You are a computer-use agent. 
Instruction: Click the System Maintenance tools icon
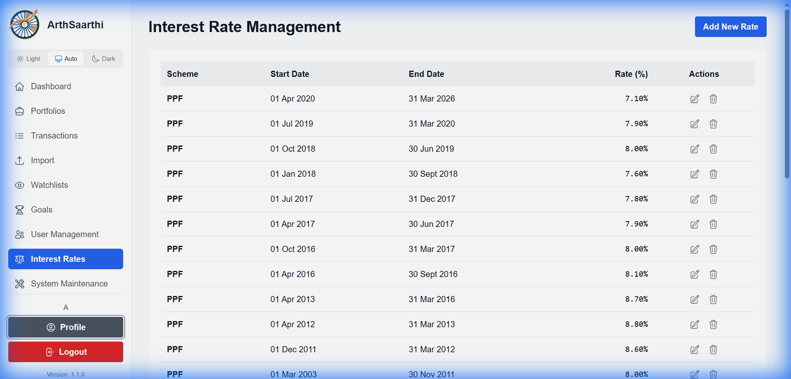point(19,283)
